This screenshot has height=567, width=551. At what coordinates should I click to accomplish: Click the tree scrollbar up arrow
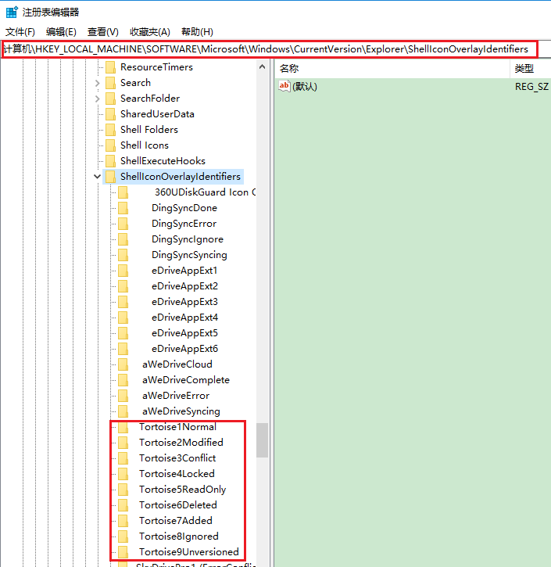(263, 67)
